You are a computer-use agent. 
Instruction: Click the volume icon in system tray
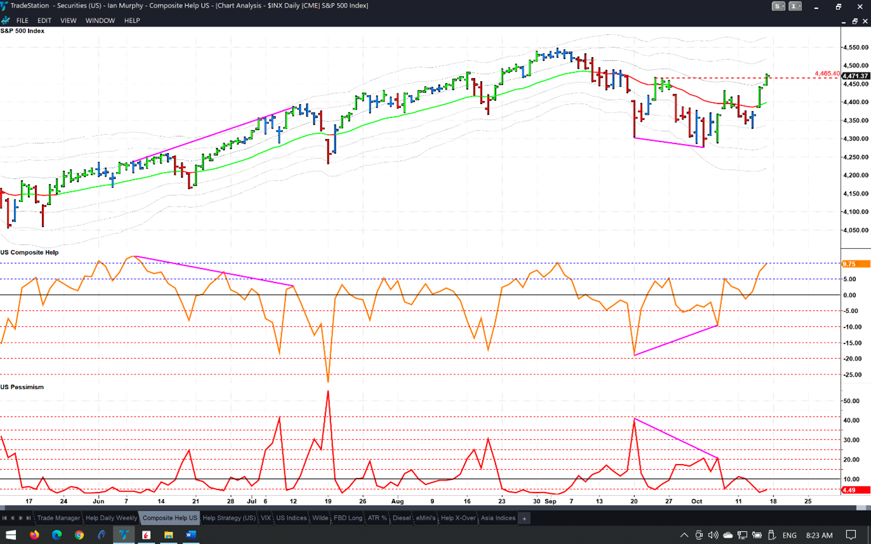[713, 535]
